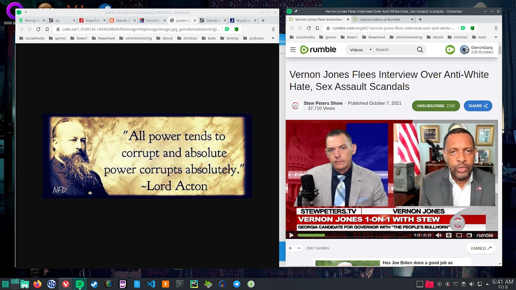Viewport: 516px width, 290px height.
Task: Open NewsFeed bookmark folder in left window
Action: coord(102,38)
